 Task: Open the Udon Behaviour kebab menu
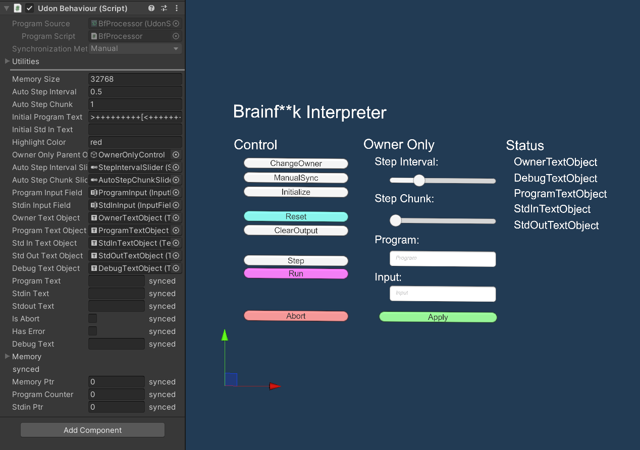pos(176,8)
